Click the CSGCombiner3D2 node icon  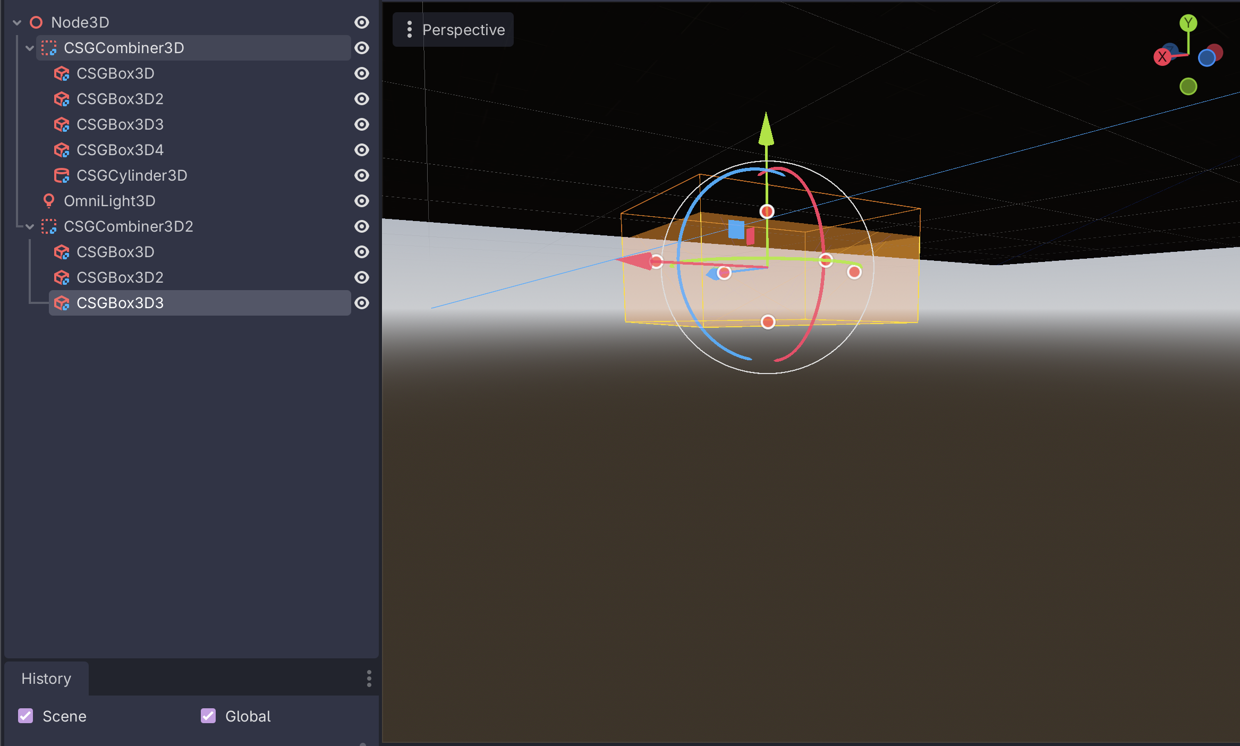coord(49,226)
